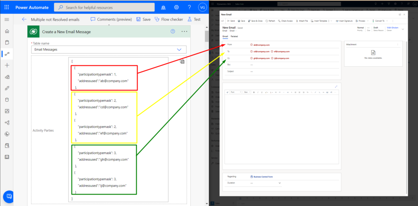Expand the New Email header details chevron
Viewport: 418px width, 206px height.
click(403, 29)
